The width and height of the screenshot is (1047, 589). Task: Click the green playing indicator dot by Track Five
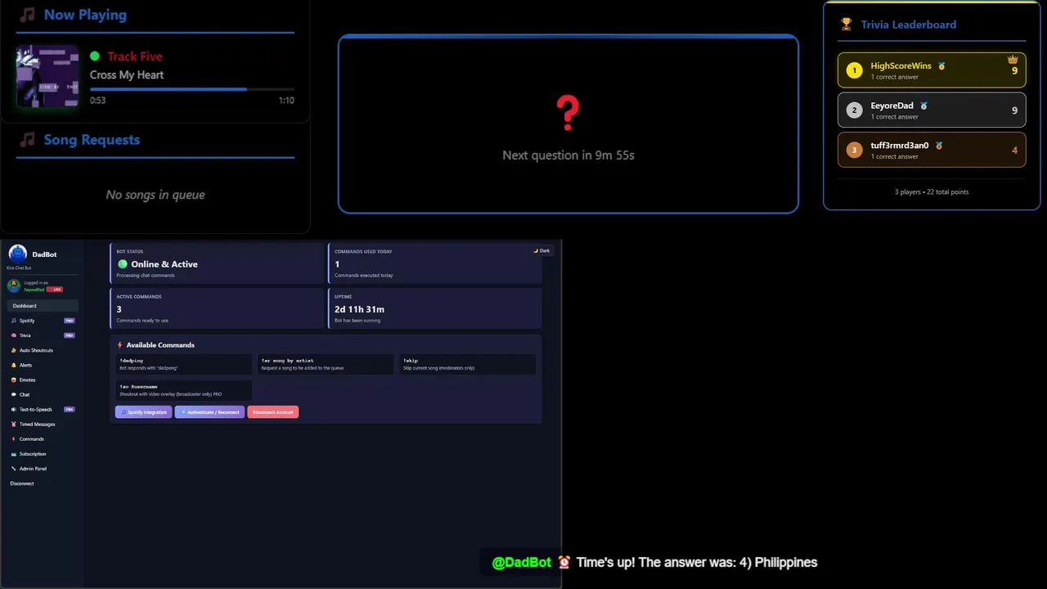pyautogui.click(x=95, y=56)
